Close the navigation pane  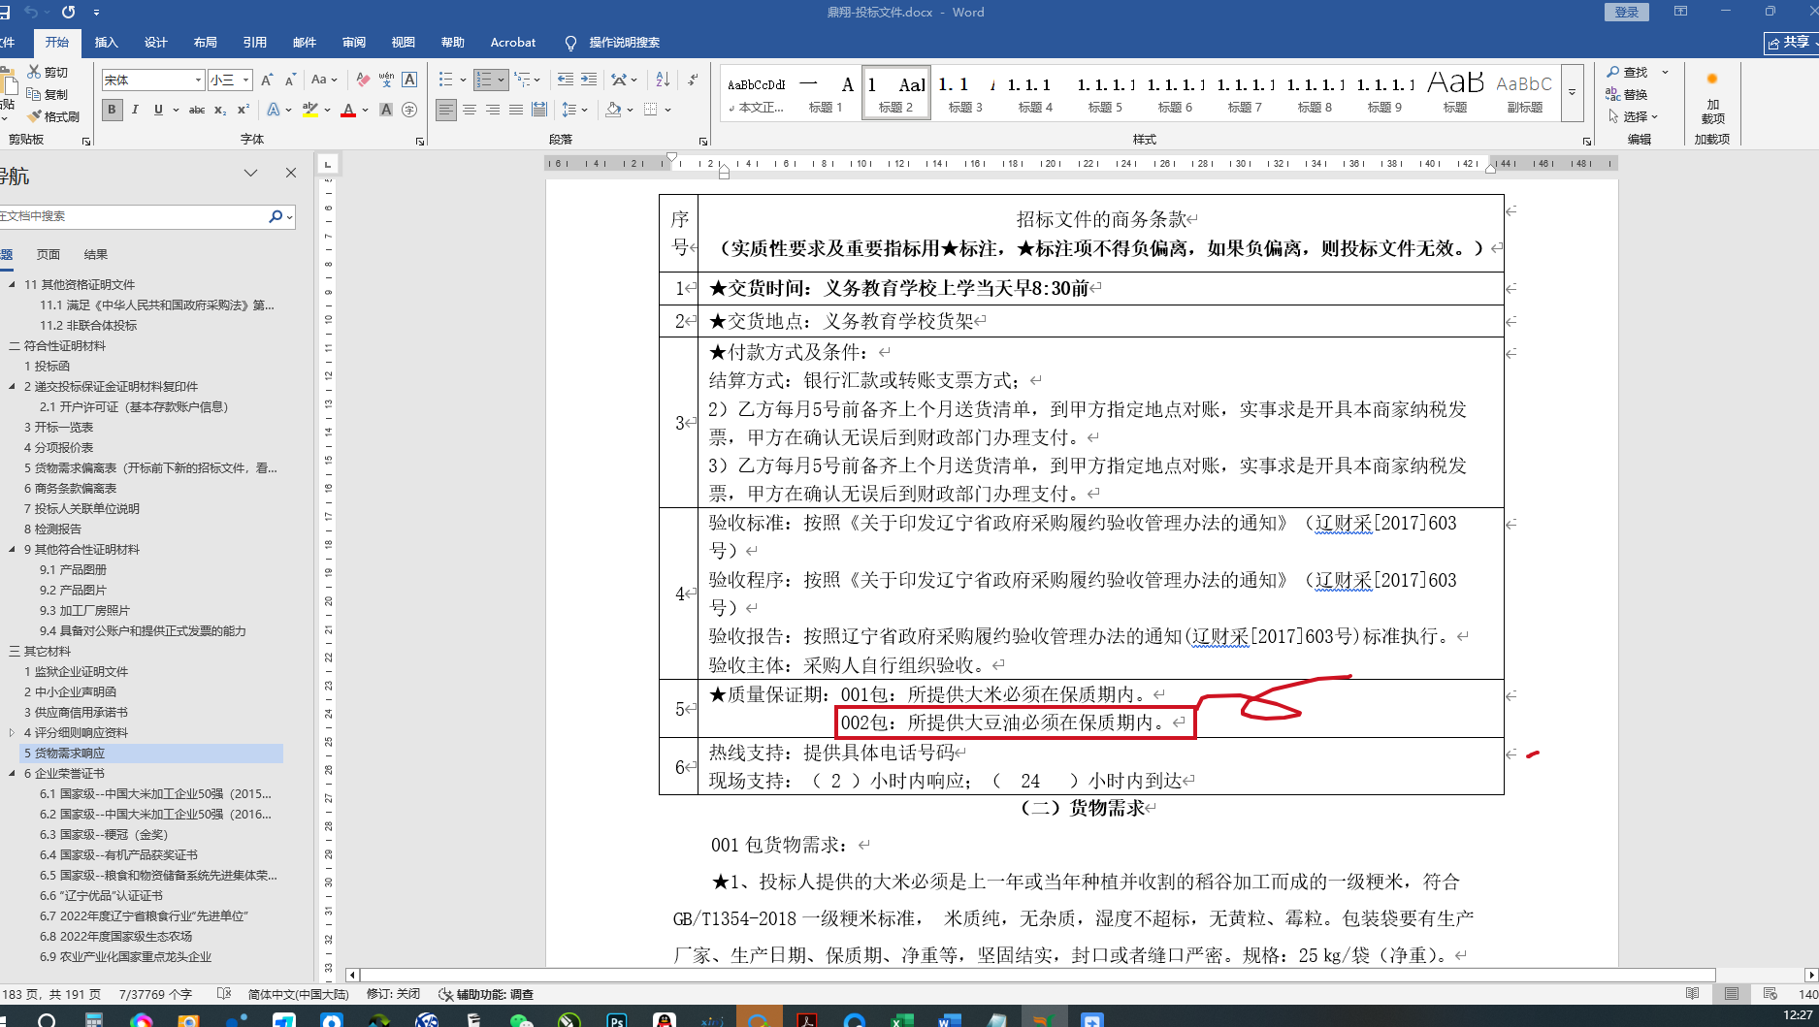291,173
